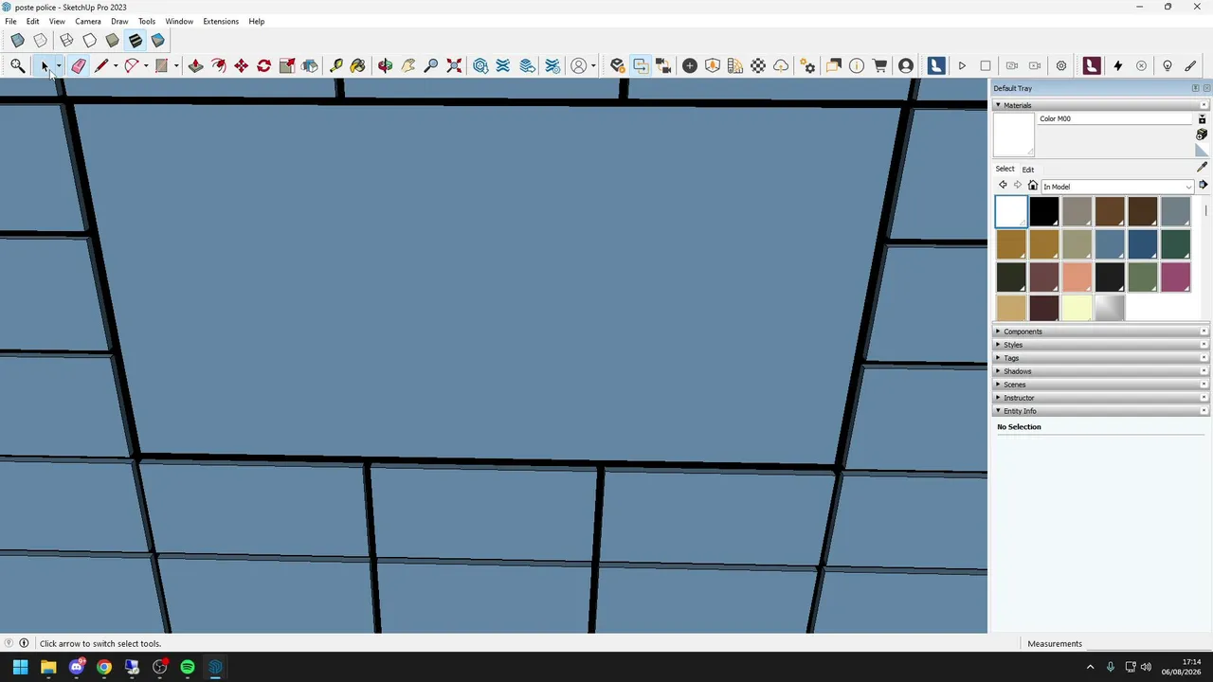Click the materials Details arrow button
The width and height of the screenshot is (1213, 682).
point(1203,186)
